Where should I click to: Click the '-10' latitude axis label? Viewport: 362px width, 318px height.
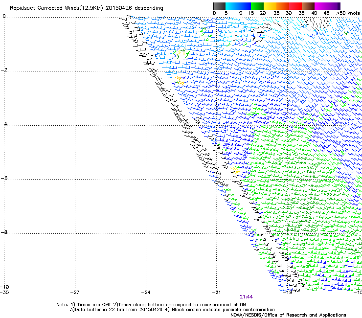pos(4,287)
